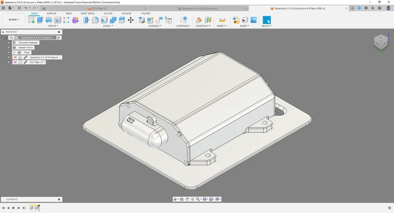Image resolution: width=394 pixels, height=213 pixels.
Task: Switch to the Utilities ribbon tab
Action: (x=145, y=13)
